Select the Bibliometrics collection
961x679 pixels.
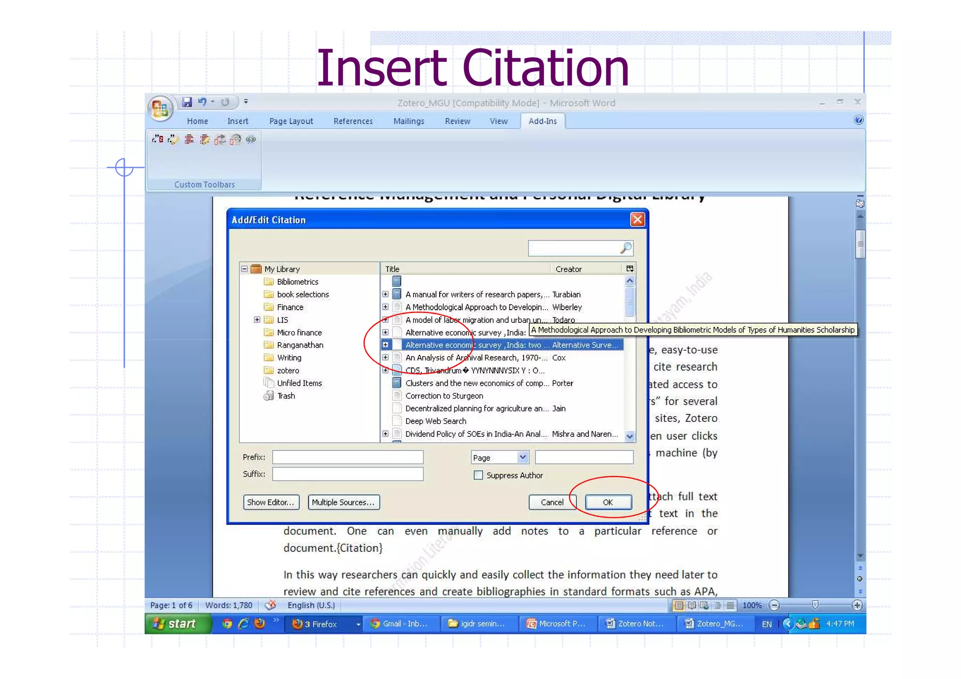(297, 282)
